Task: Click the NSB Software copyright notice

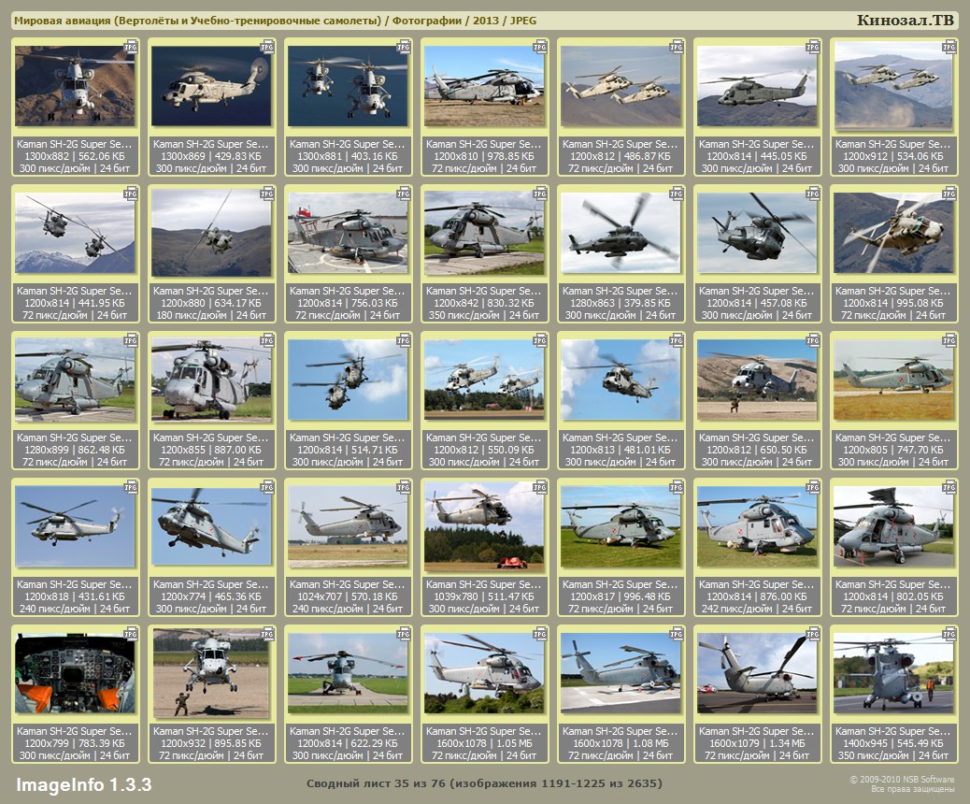Action: click(901, 783)
